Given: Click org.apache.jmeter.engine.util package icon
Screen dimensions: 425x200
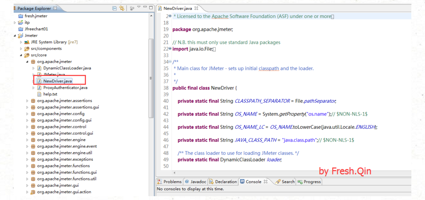Looking at the screenshot, I should point(33,153).
